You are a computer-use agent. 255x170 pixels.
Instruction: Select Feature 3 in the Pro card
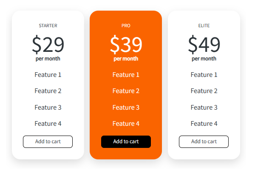[126, 108]
